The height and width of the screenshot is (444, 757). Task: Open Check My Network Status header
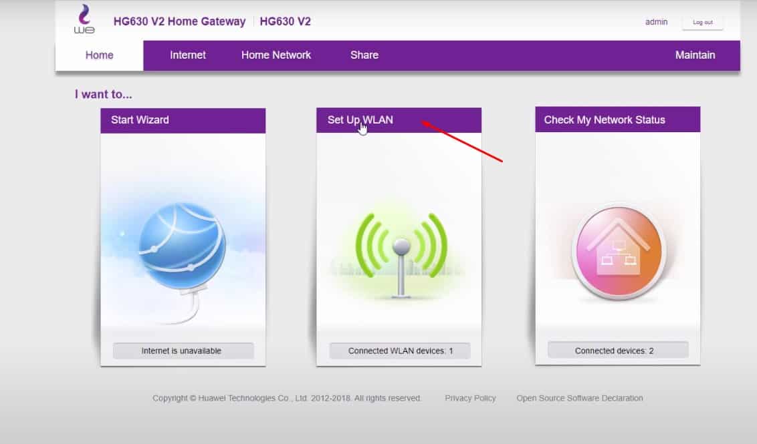(617, 120)
